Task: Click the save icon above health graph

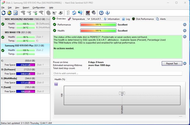Action: click(x=56, y=84)
